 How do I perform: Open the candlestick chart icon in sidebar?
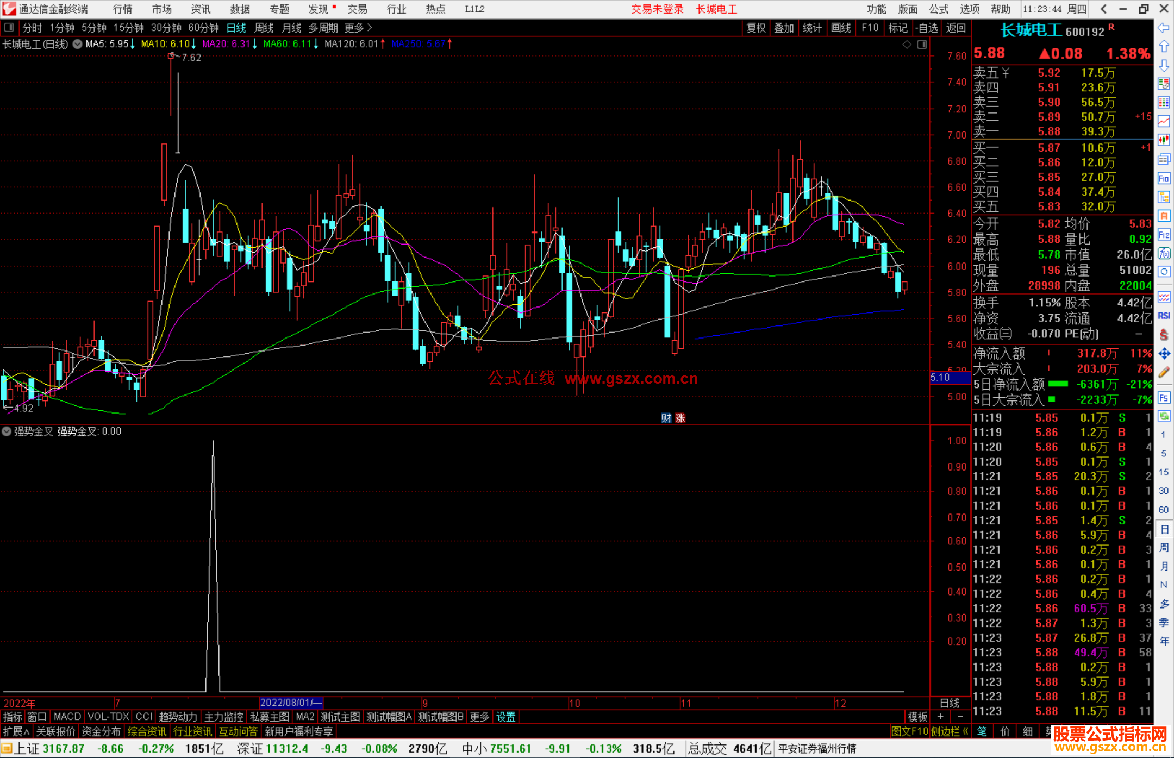(x=1163, y=140)
